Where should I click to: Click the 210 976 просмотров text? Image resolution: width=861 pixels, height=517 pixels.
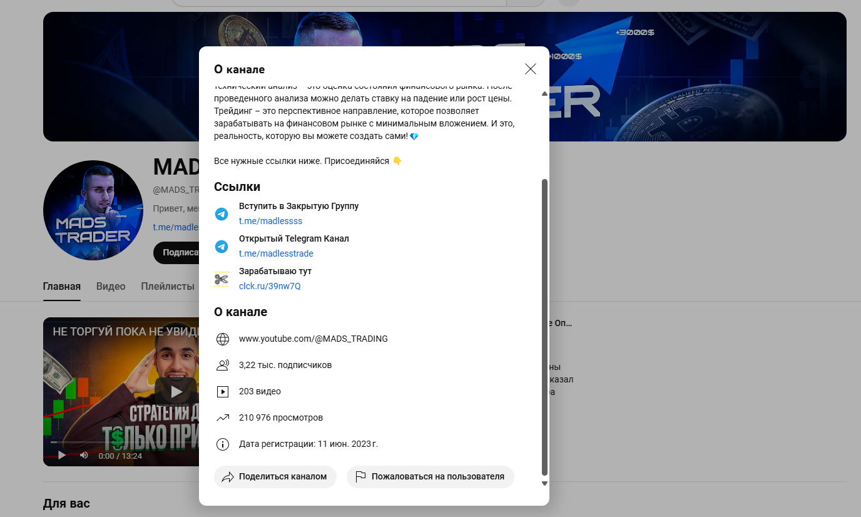point(281,417)
